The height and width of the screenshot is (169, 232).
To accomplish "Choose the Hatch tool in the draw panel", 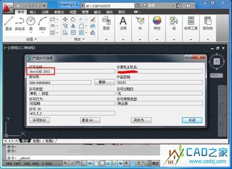I will coord(52,32).
